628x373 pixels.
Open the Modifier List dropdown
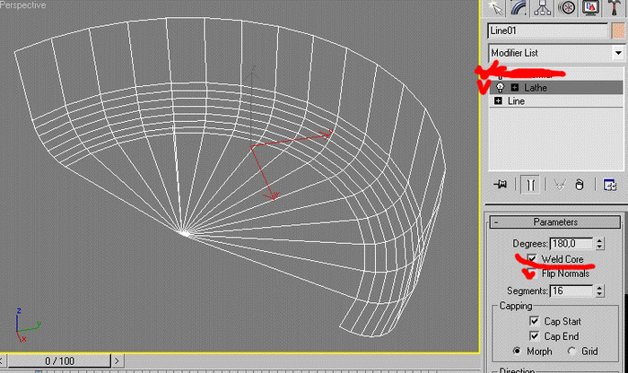click(555, 53)
